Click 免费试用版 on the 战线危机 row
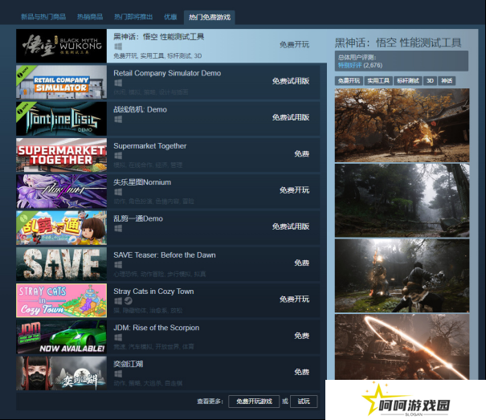Viewport: 486px width, 420px height. (291, 117)
